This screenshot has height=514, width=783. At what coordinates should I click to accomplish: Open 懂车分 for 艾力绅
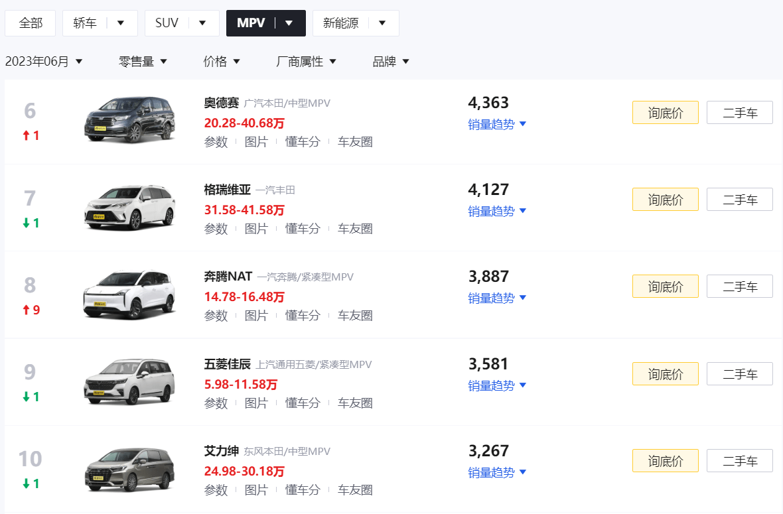click(x=303, y=490)
